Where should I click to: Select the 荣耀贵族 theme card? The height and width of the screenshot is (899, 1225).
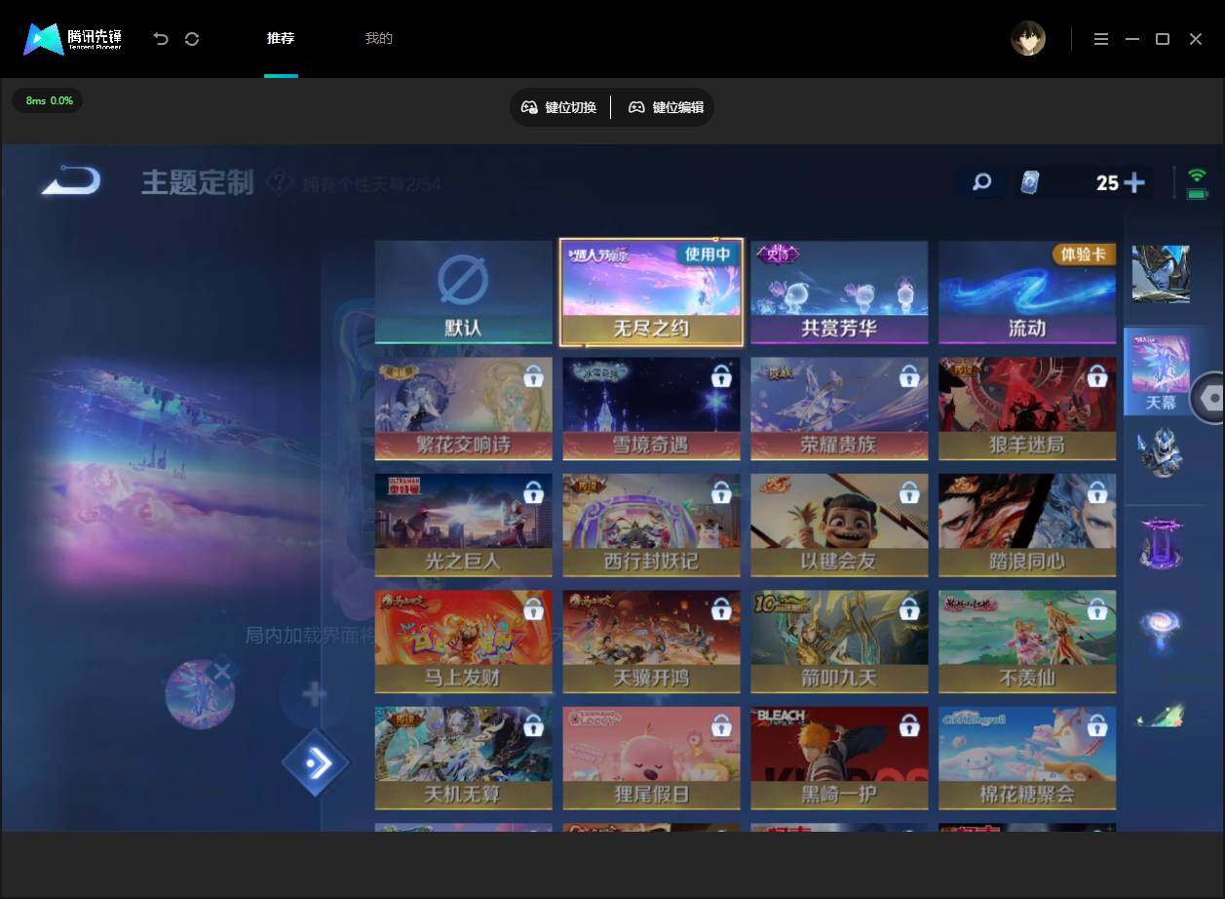(x=839, y=409)
